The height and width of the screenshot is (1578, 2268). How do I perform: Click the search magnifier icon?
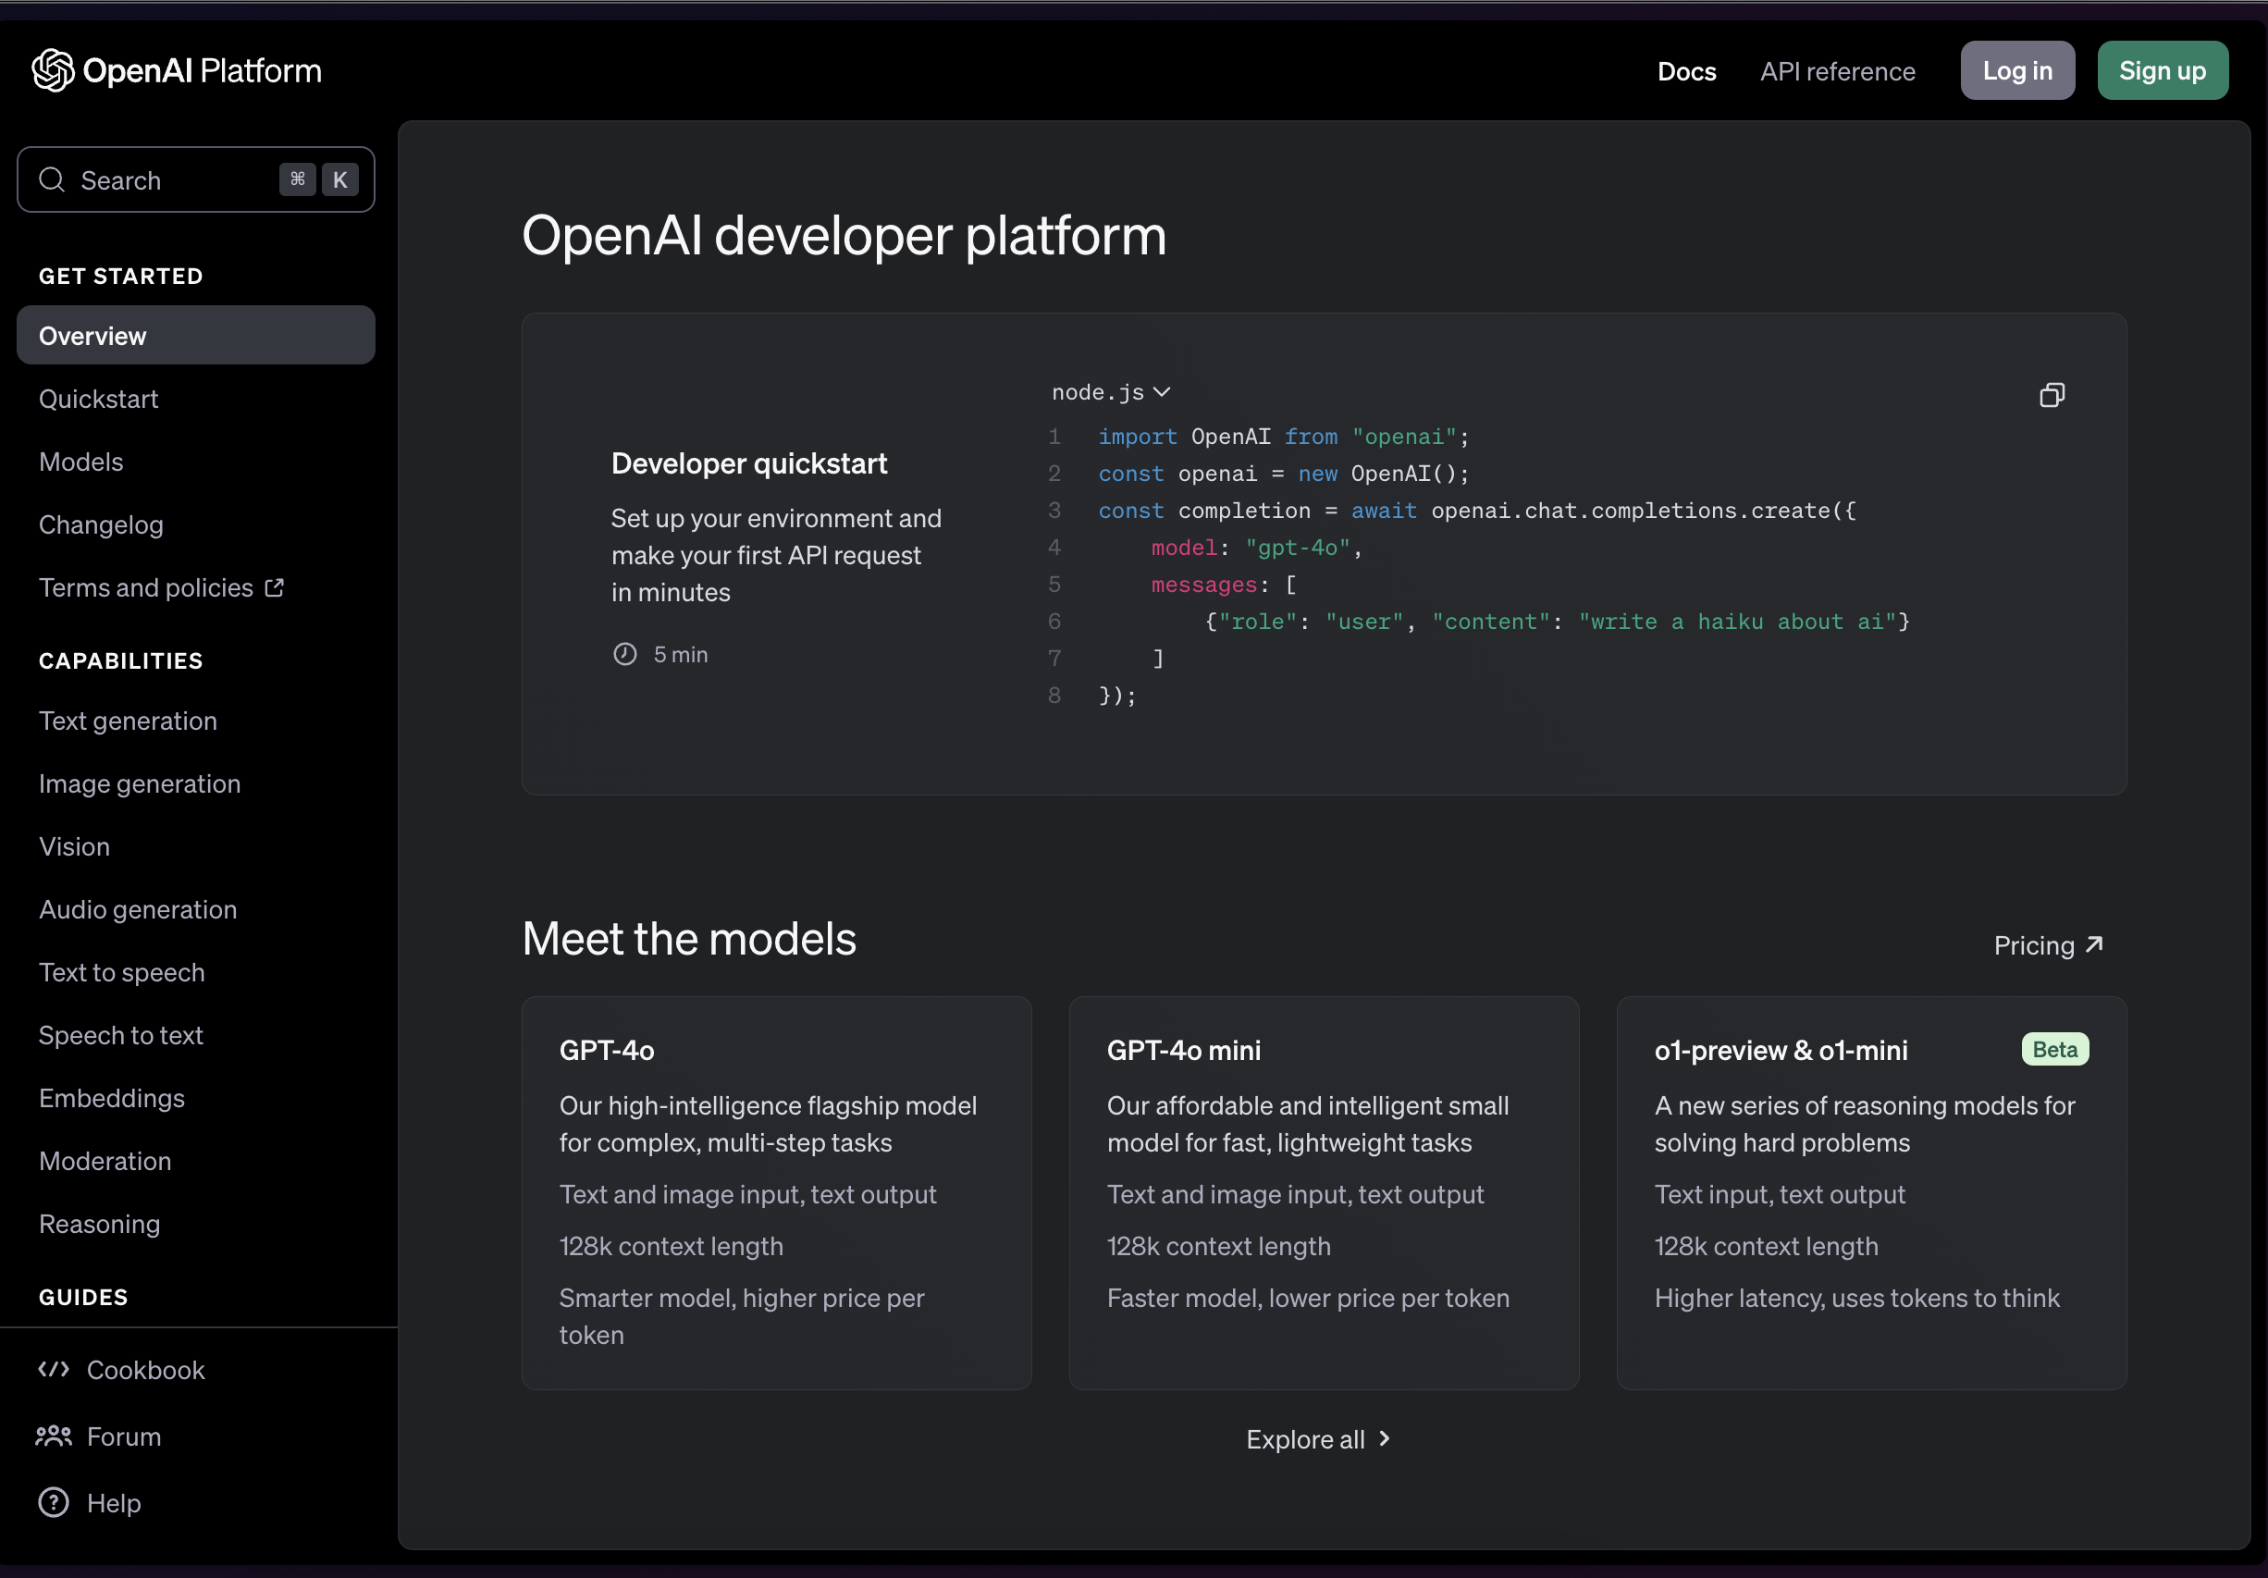pyautogui.click(x=52, y=179)
